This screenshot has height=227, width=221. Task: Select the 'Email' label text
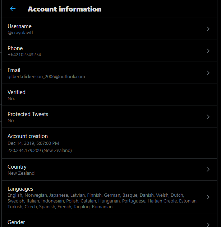click(14, 70)
